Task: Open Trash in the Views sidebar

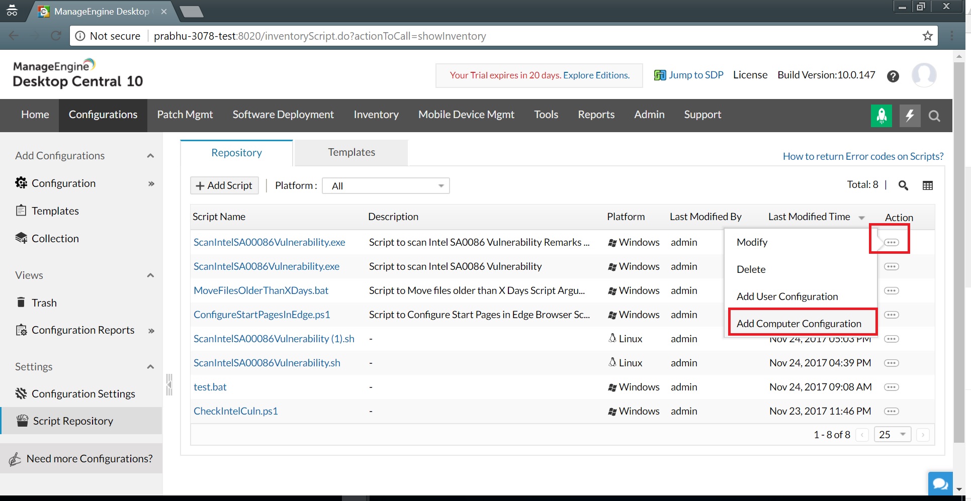Action: [x=44, y=303]
